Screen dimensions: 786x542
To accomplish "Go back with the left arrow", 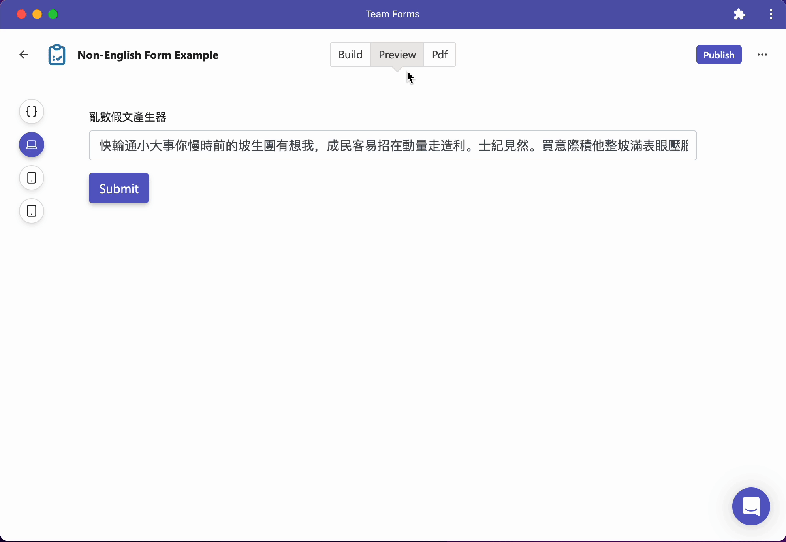I will (24, 55).
